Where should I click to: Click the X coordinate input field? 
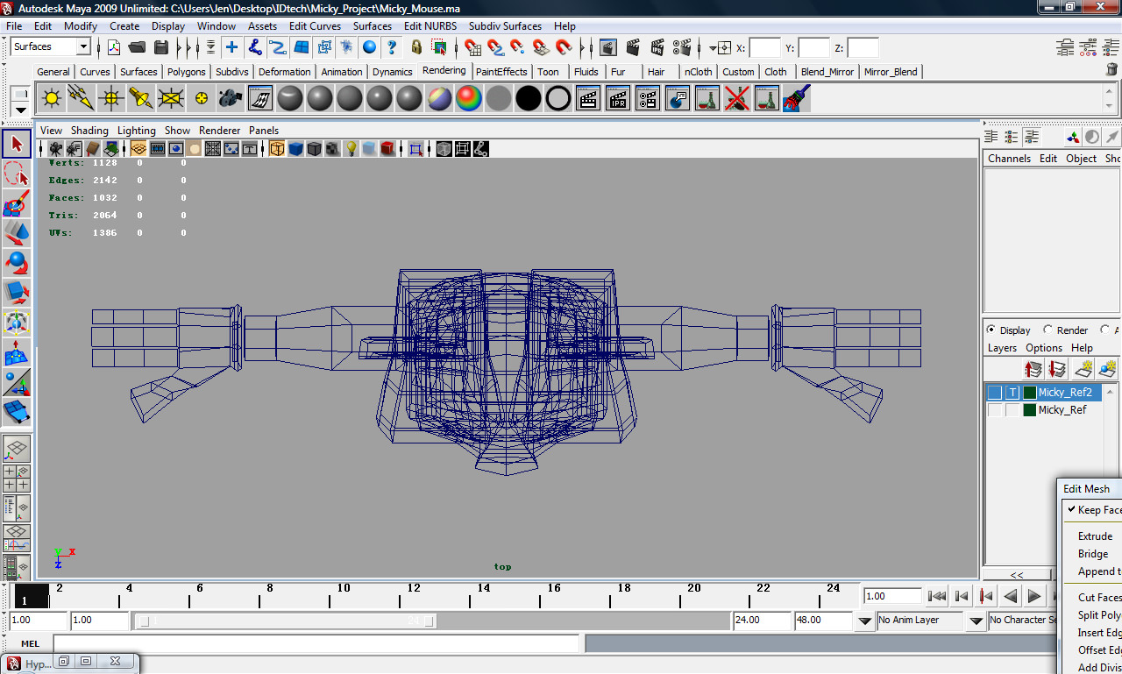click(765, 48)
